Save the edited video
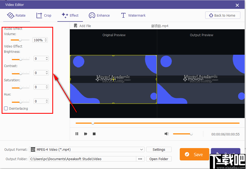246x169 pixels. [x=194, y=154]
